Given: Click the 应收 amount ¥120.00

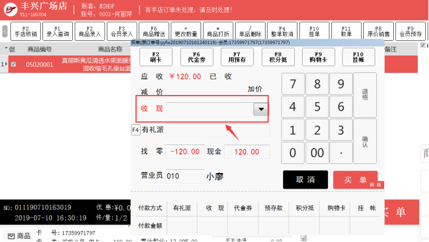Looking at the screenshot, I should tap(185, 77).
